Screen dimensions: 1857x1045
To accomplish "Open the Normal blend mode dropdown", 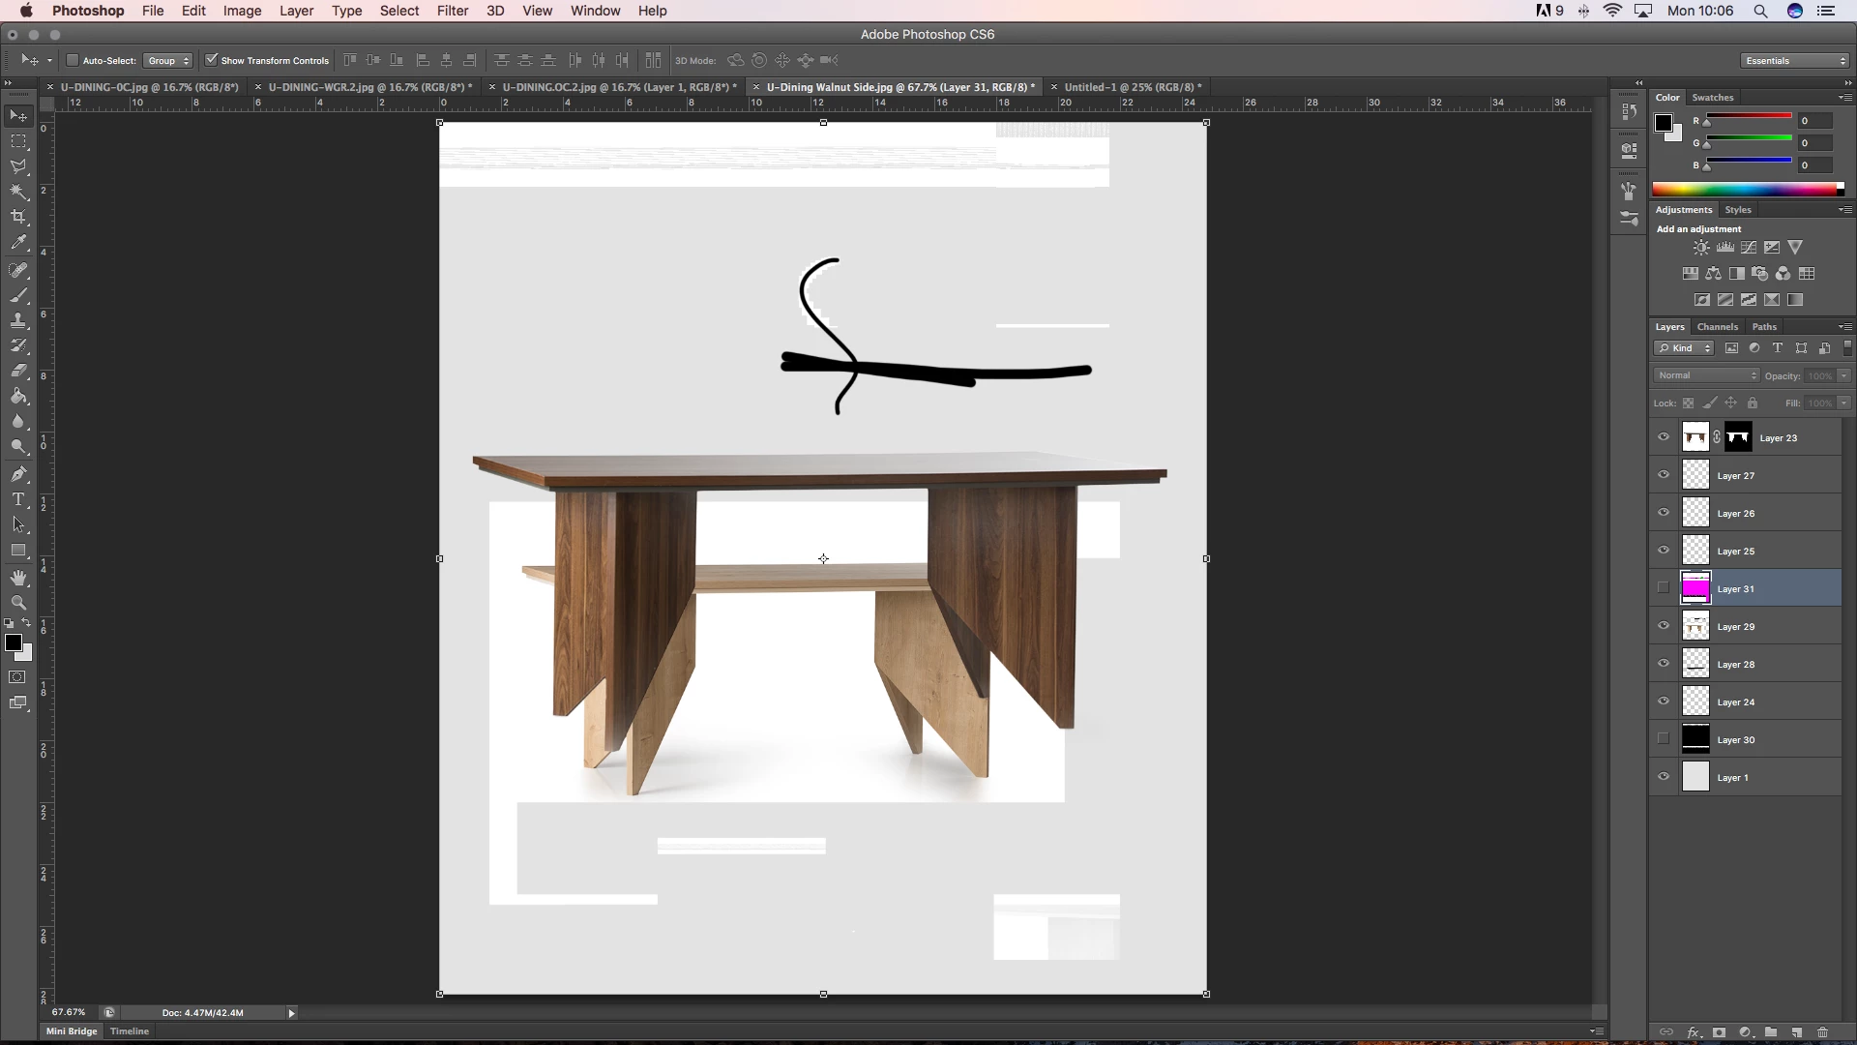I will point(1706,375).
